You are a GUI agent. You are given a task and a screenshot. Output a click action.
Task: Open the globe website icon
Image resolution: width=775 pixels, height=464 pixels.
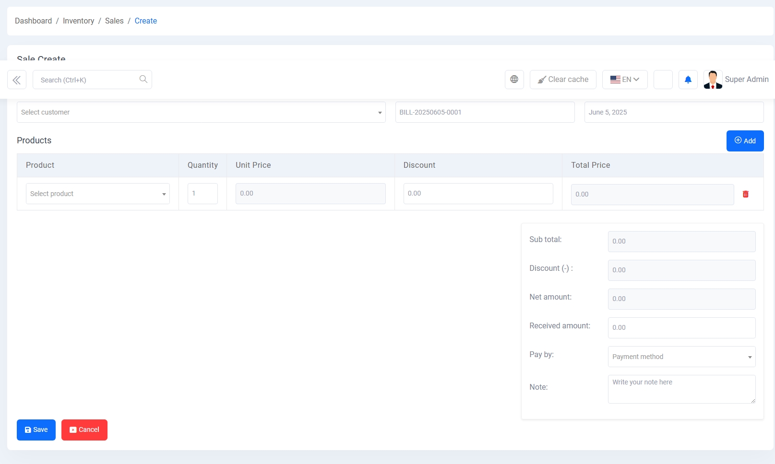[x=514, y=80]
